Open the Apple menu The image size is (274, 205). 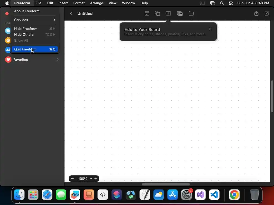7,3
